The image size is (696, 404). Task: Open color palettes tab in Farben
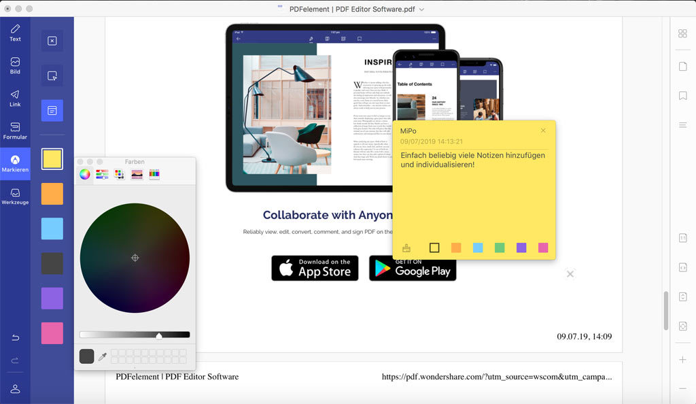pyautogui.click(x=120, y=174)
